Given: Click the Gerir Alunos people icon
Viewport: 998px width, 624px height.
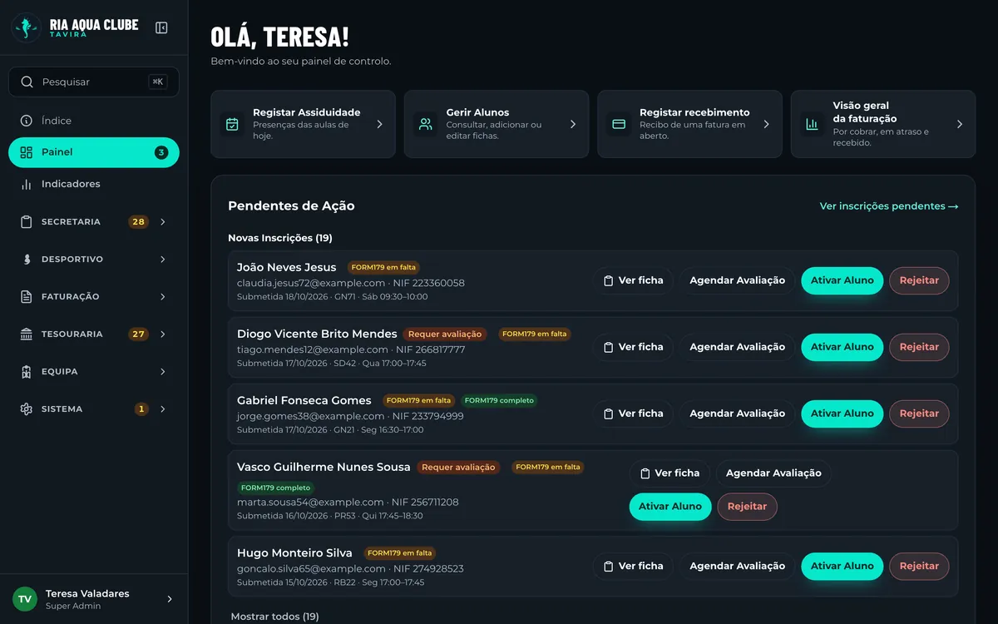Looking at the screenshot, I should click(x=426, y=124).
